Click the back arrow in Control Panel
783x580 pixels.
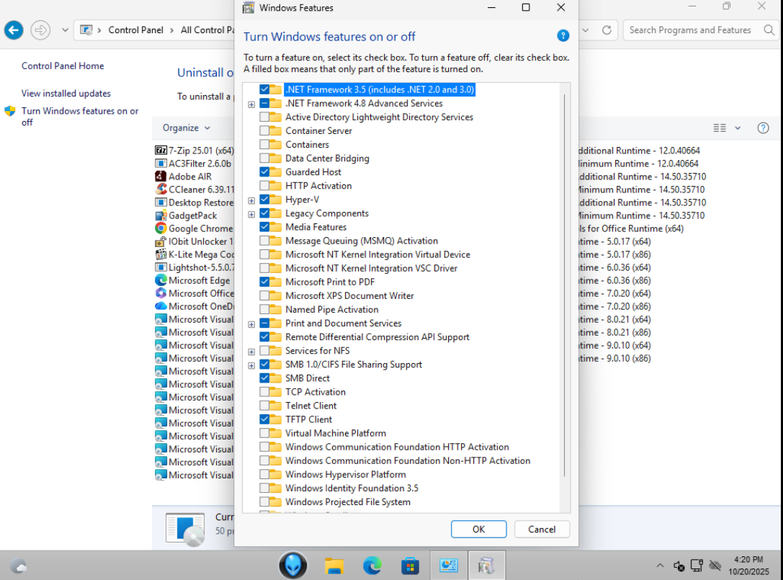[14, 30]
